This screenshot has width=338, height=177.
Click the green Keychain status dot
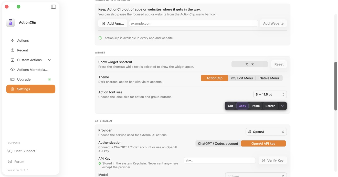100,164
